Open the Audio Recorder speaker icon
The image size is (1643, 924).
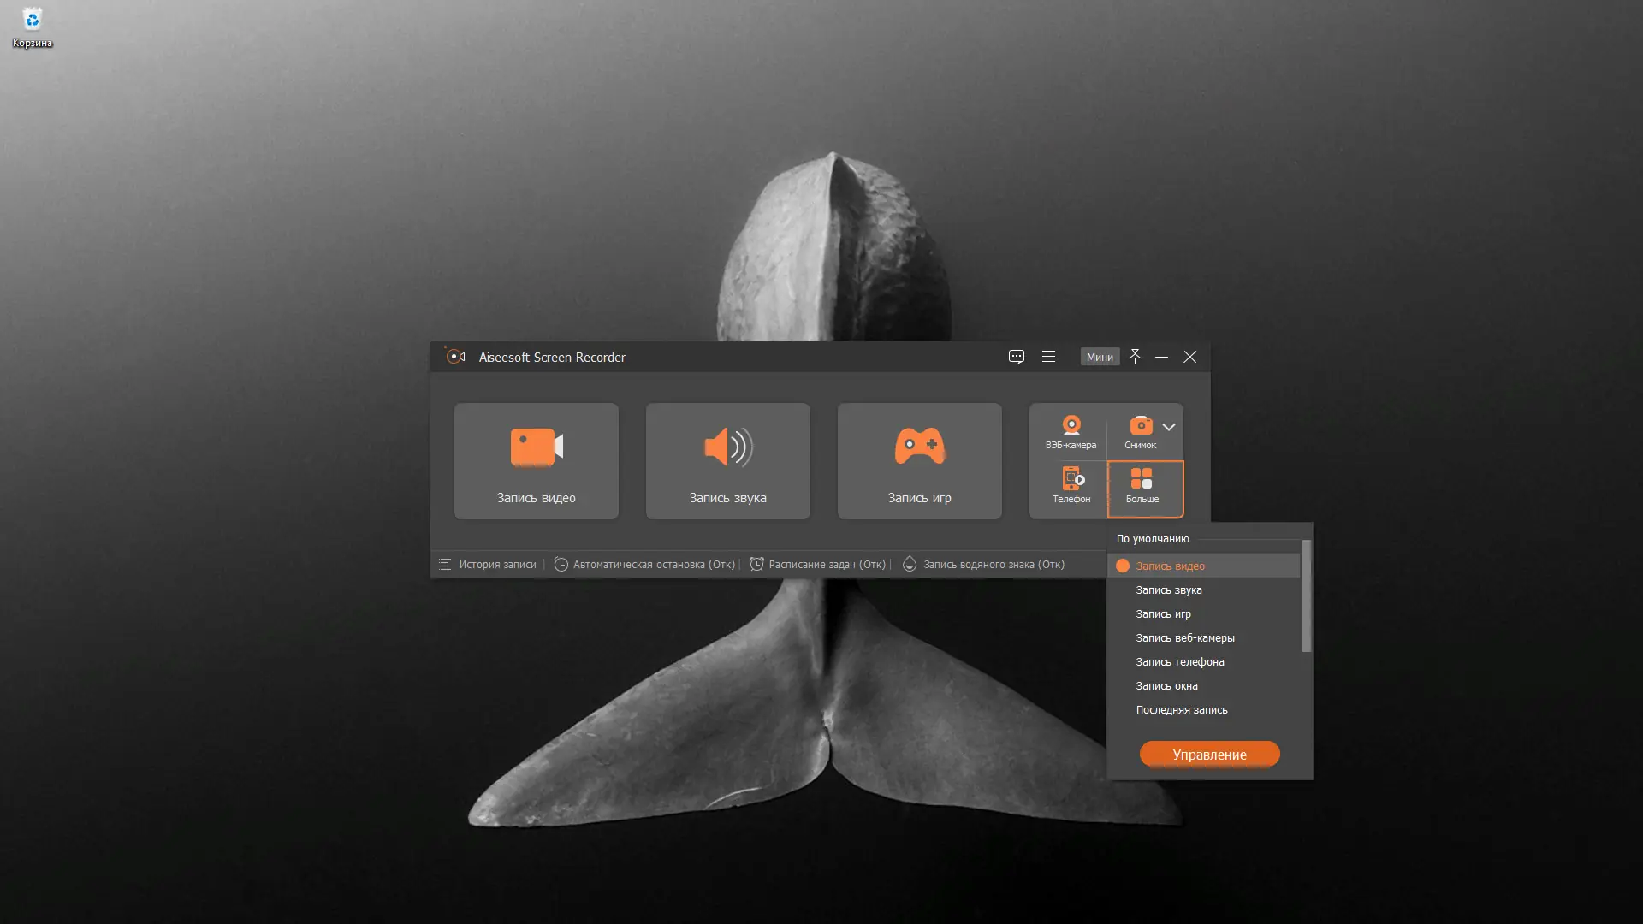[727, 447]
